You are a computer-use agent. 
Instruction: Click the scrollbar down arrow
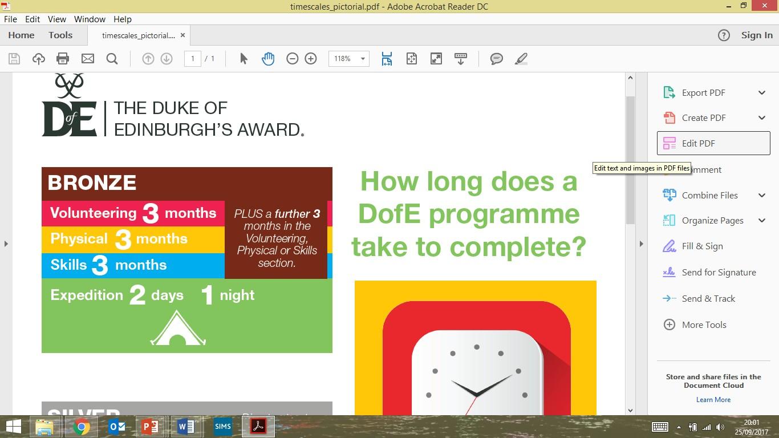tap(630, 410)
